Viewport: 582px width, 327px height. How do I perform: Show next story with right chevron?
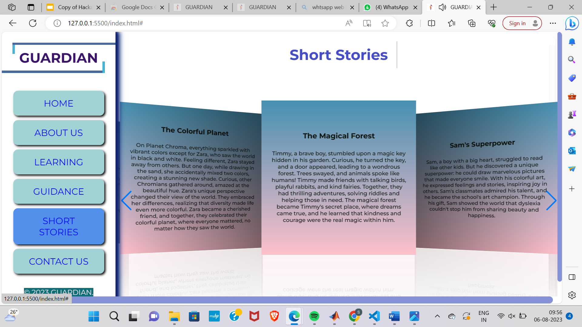pyautogui.click(x=551, y=200)
